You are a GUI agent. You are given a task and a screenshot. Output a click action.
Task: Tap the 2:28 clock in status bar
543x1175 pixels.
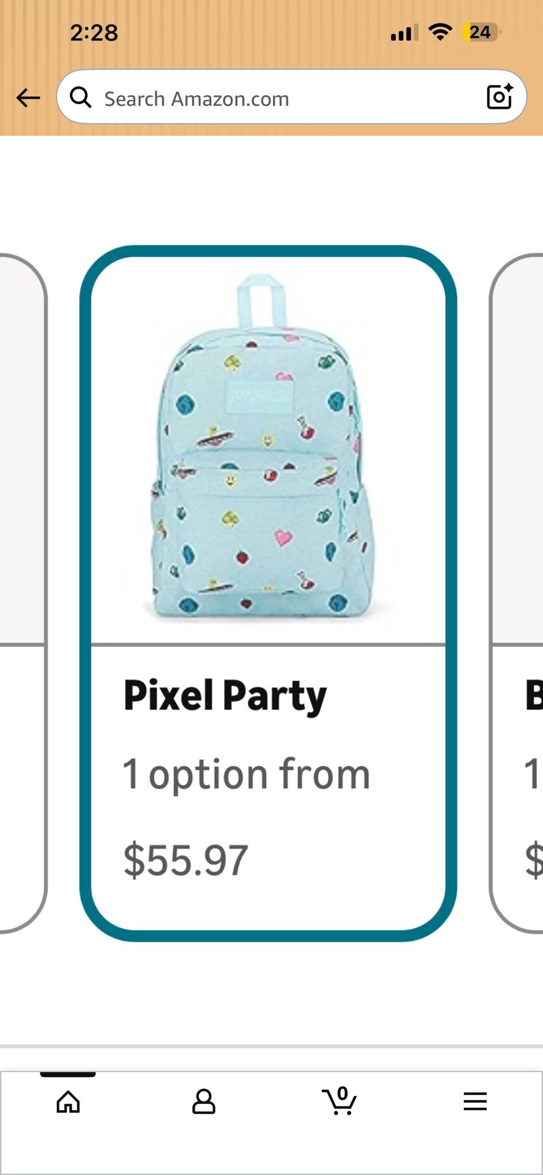[x=94, y=32]
